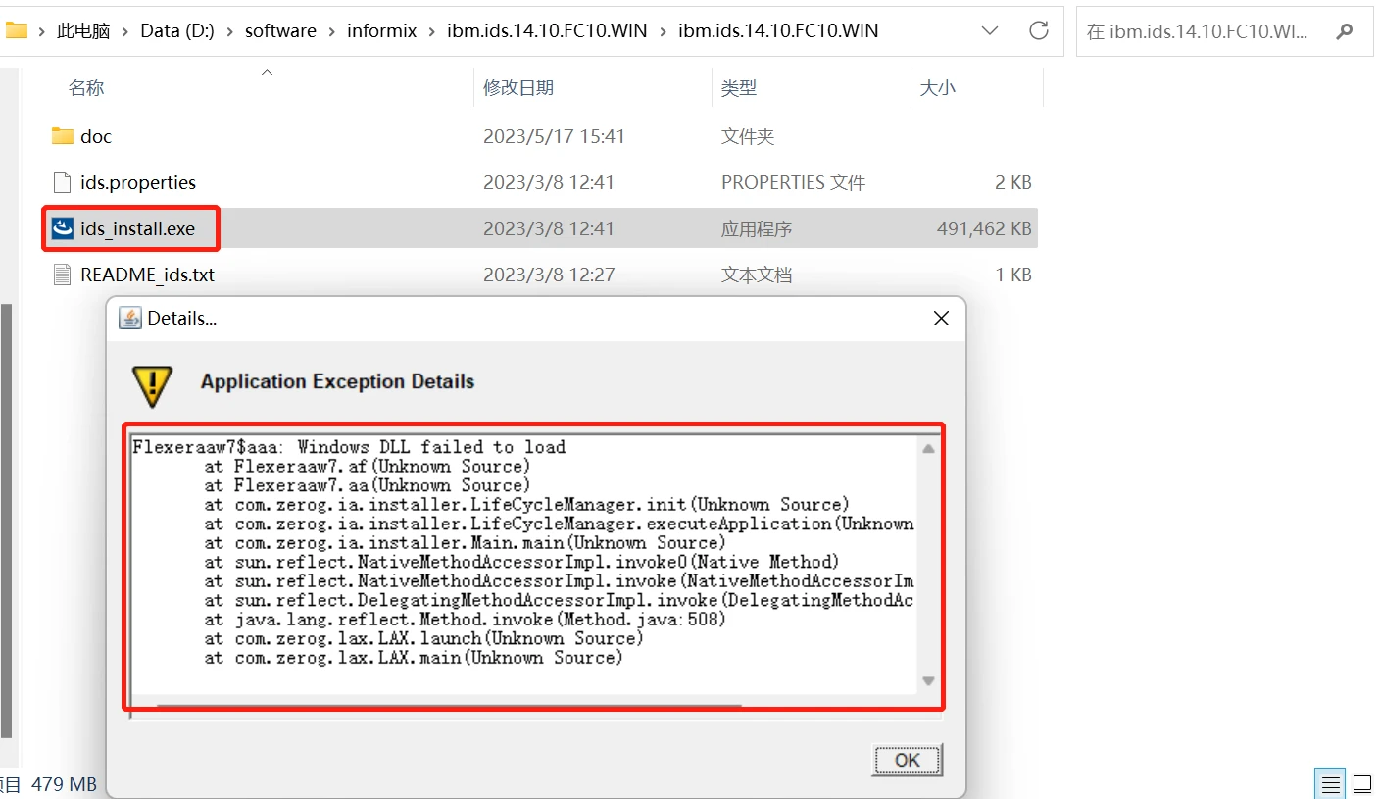Click the folder icon in the address bar
Viewport: 1379px width, 799px height.
(x=16, y=30)
